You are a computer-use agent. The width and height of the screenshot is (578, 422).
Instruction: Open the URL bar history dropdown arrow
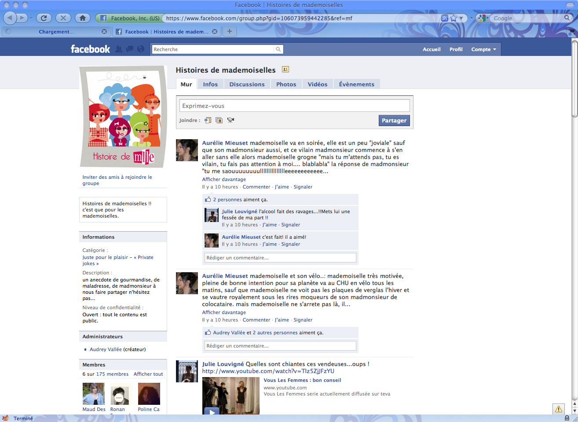[x=461, y=19]
